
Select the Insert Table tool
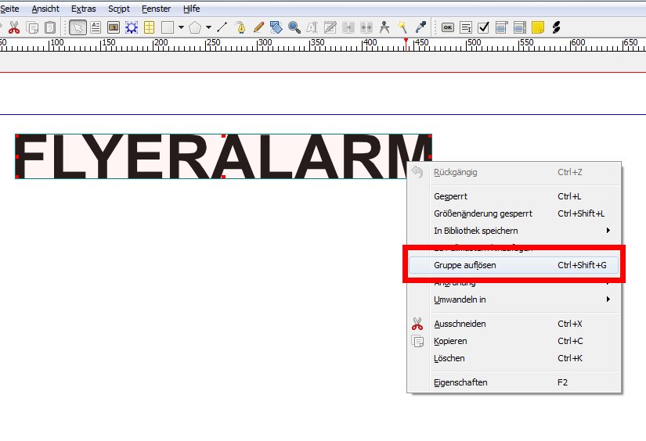(x=149, y=27)
